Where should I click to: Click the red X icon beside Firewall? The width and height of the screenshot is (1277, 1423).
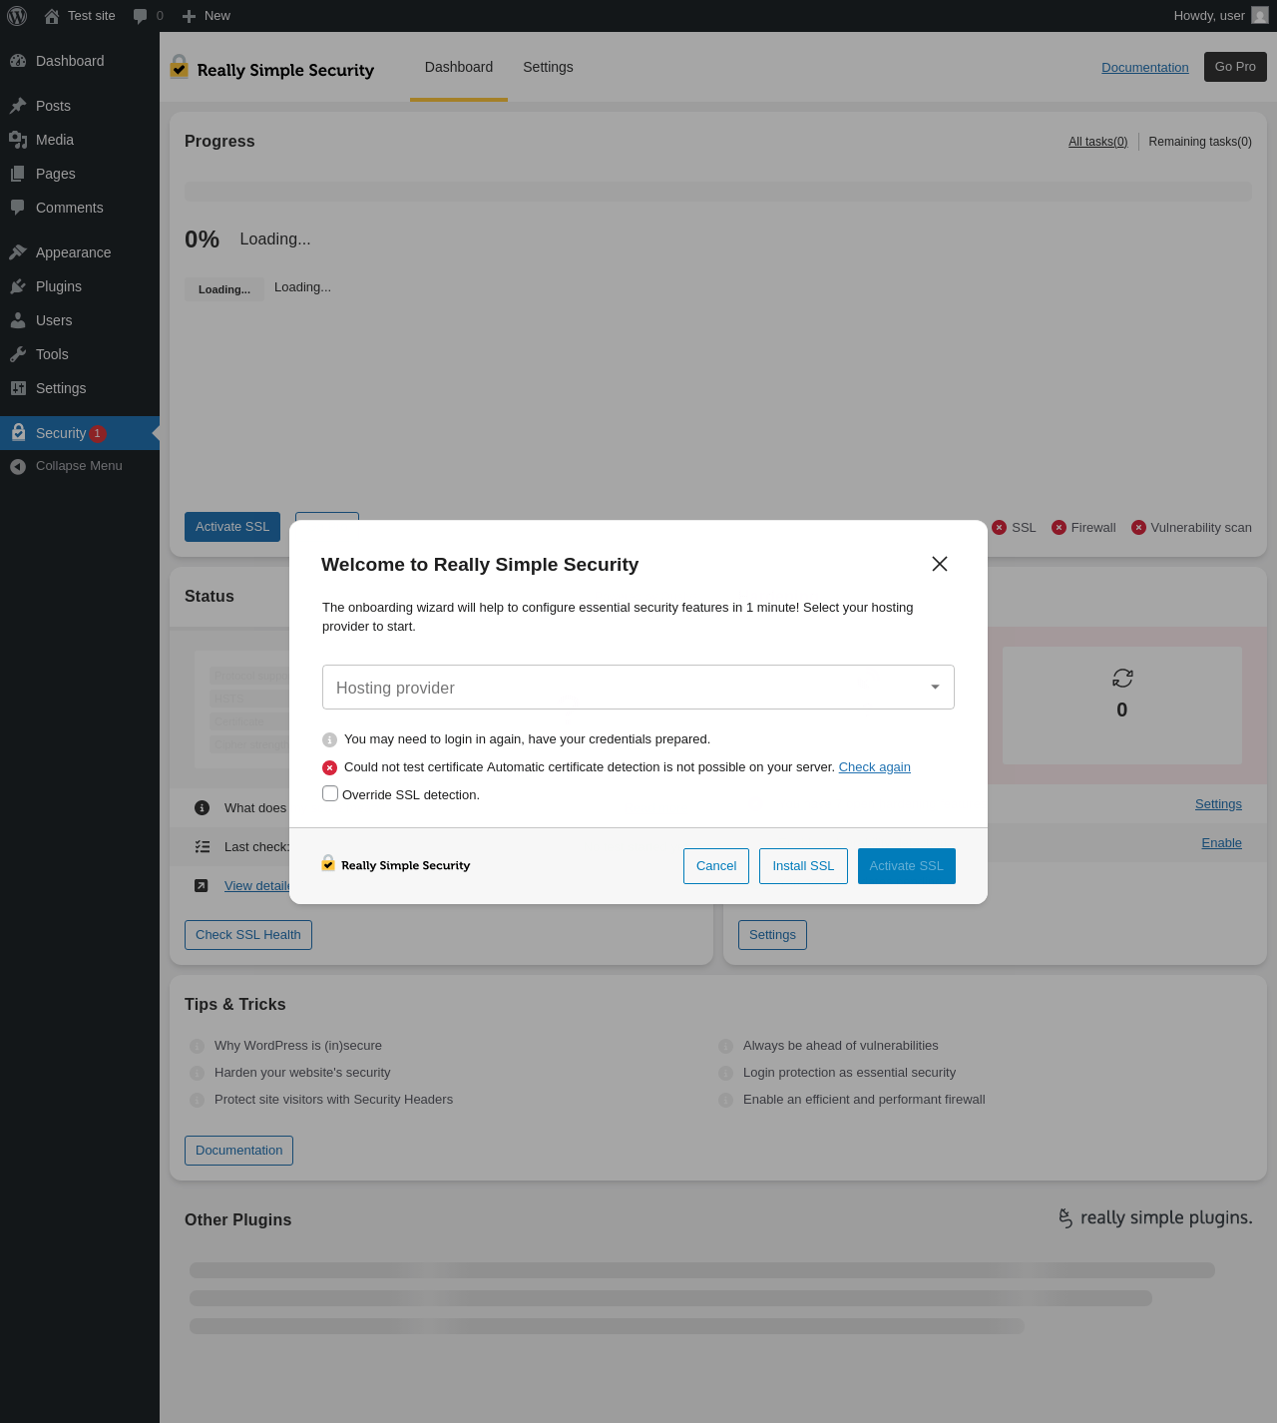pyautogui.click(x=1059, y=528)
